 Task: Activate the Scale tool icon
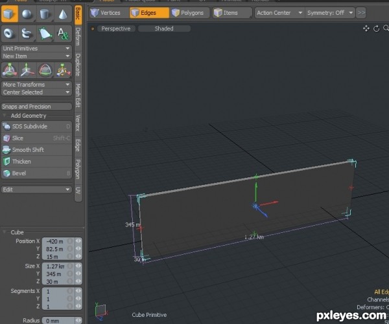click(x=63, y=70)
